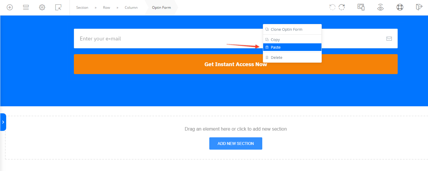Image resolution: width=428 pixels, height=171 pixels.
Task: Open the sections layout list icon
Action: coord(26,7)
